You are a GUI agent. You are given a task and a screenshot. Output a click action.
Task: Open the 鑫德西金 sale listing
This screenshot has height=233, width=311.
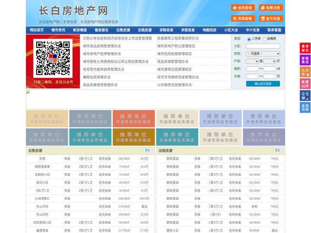pyautogui.click(x=42, y=230)
